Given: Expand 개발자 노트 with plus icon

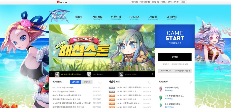Looking at the screenshot, I should [150, 82].
